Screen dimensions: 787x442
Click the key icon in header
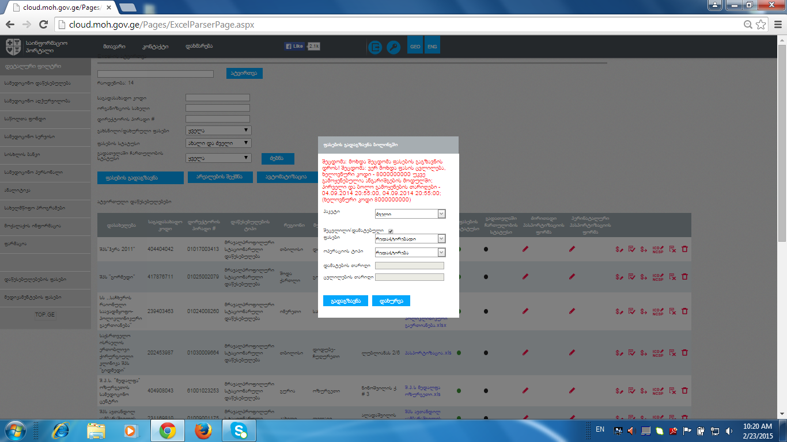tap(393, 47)
